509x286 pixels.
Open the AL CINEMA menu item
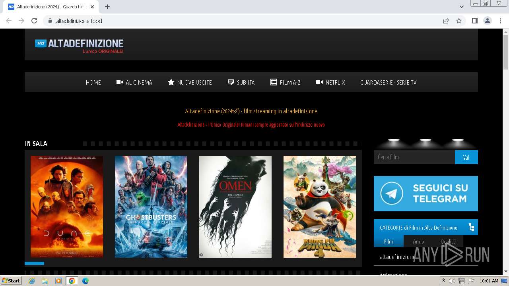click(x=134, y=82)
